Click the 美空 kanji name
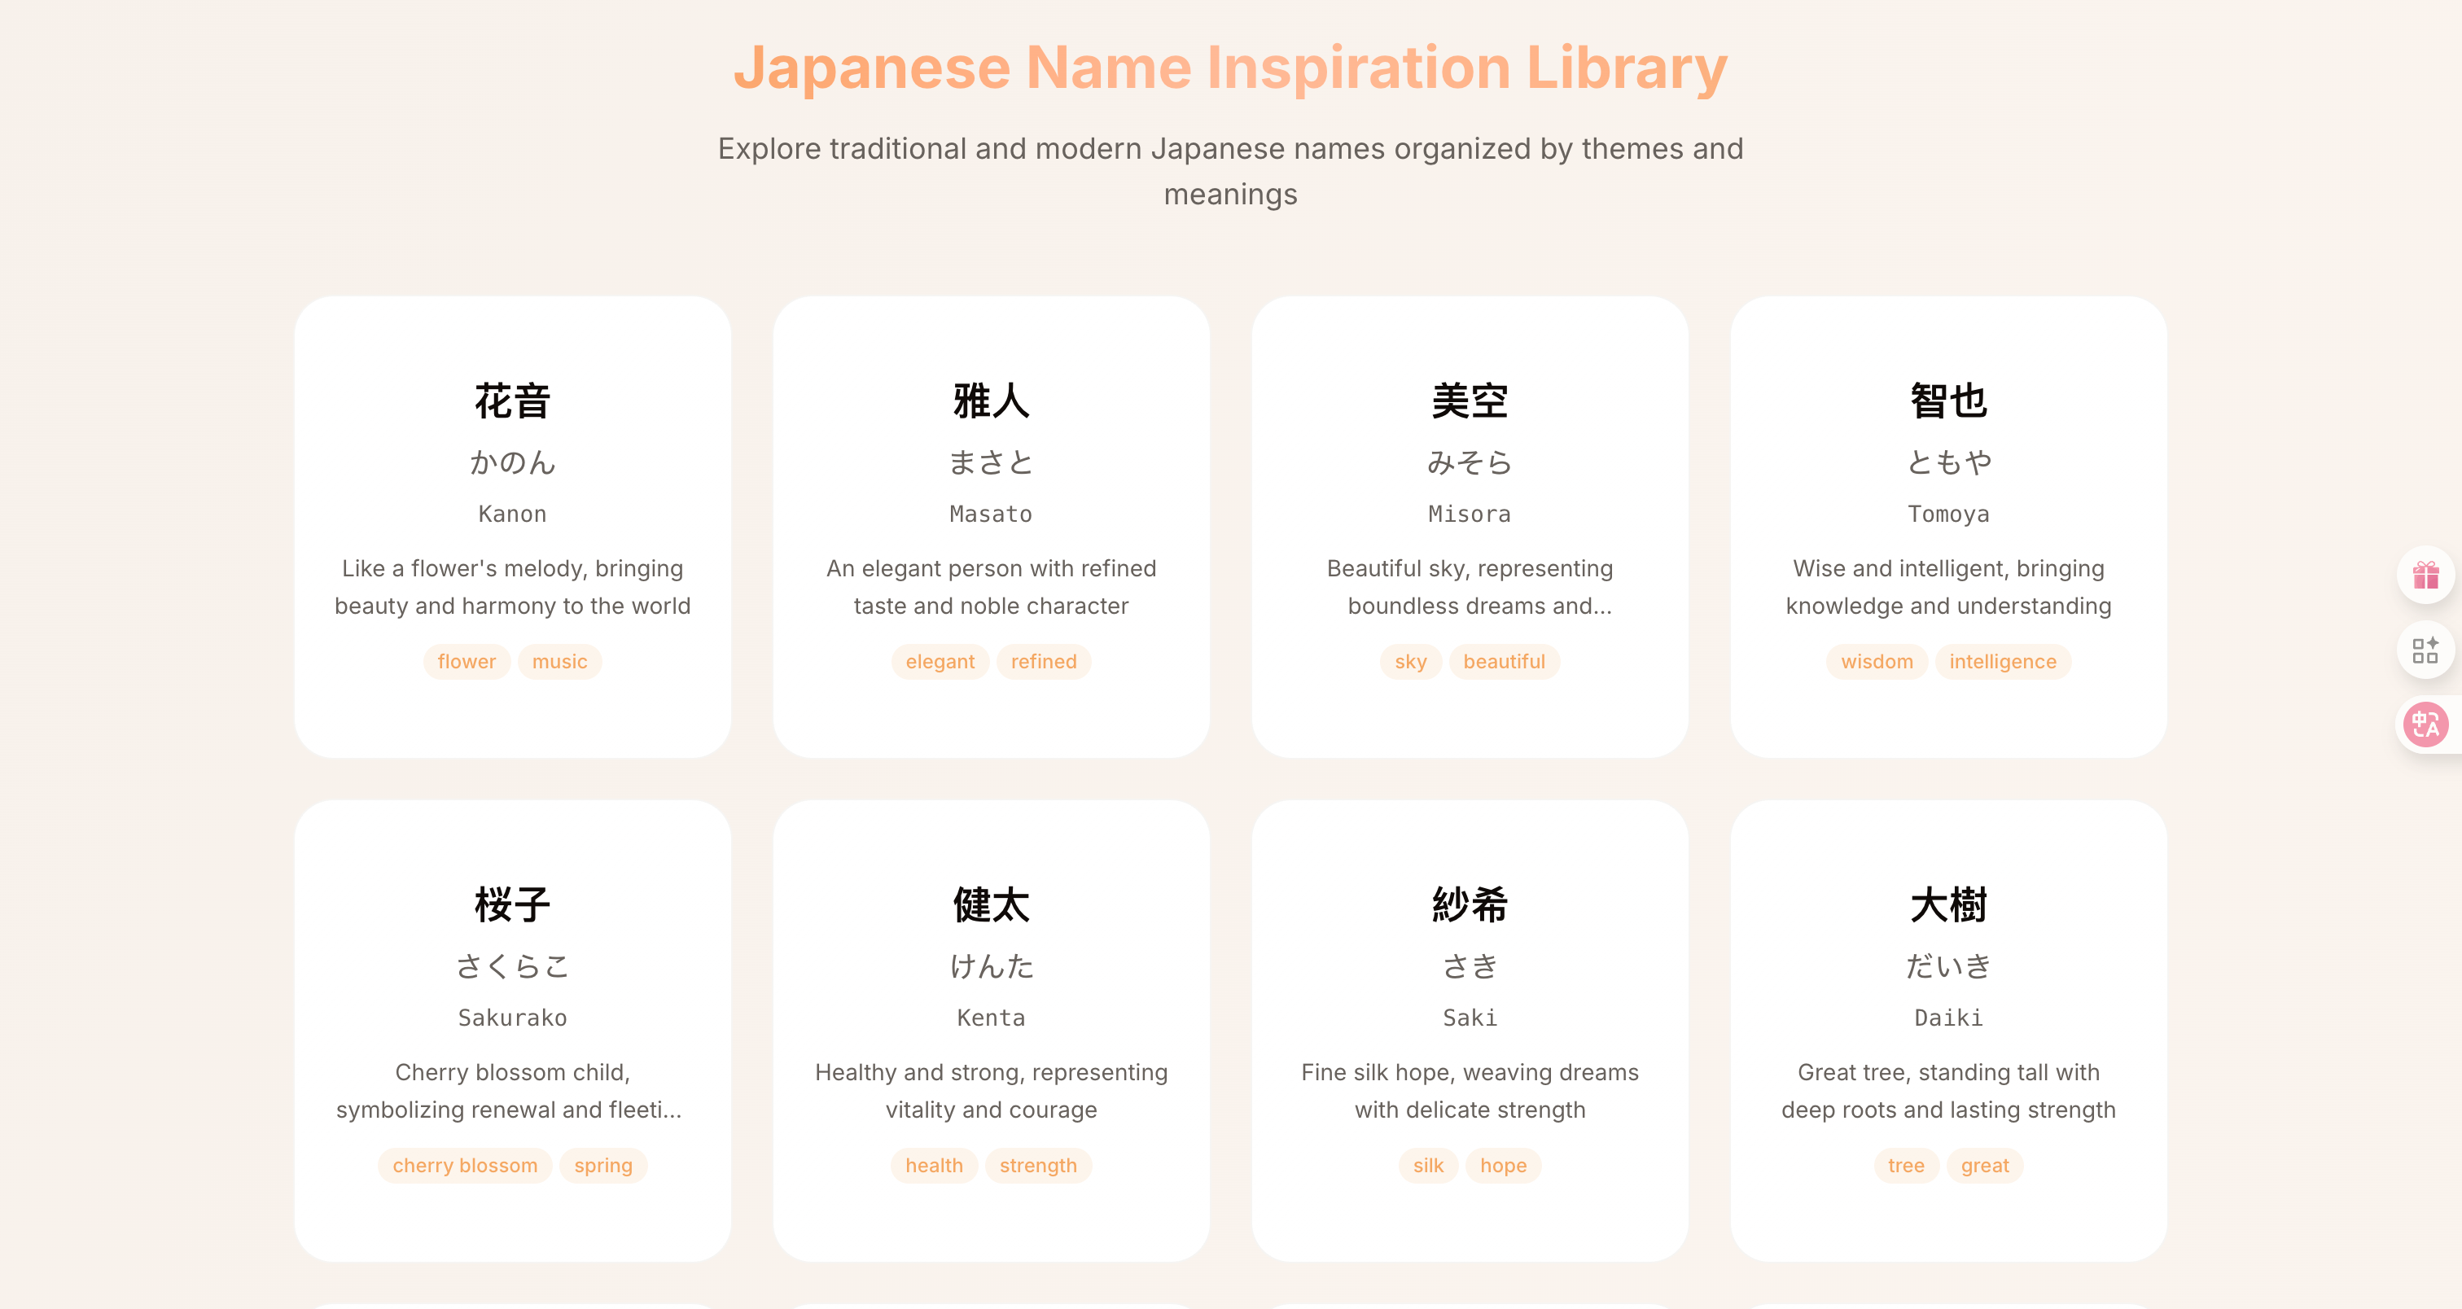Viewport: 2462px width, 1309px height. pyautogui.click(x=1470, y=401)
